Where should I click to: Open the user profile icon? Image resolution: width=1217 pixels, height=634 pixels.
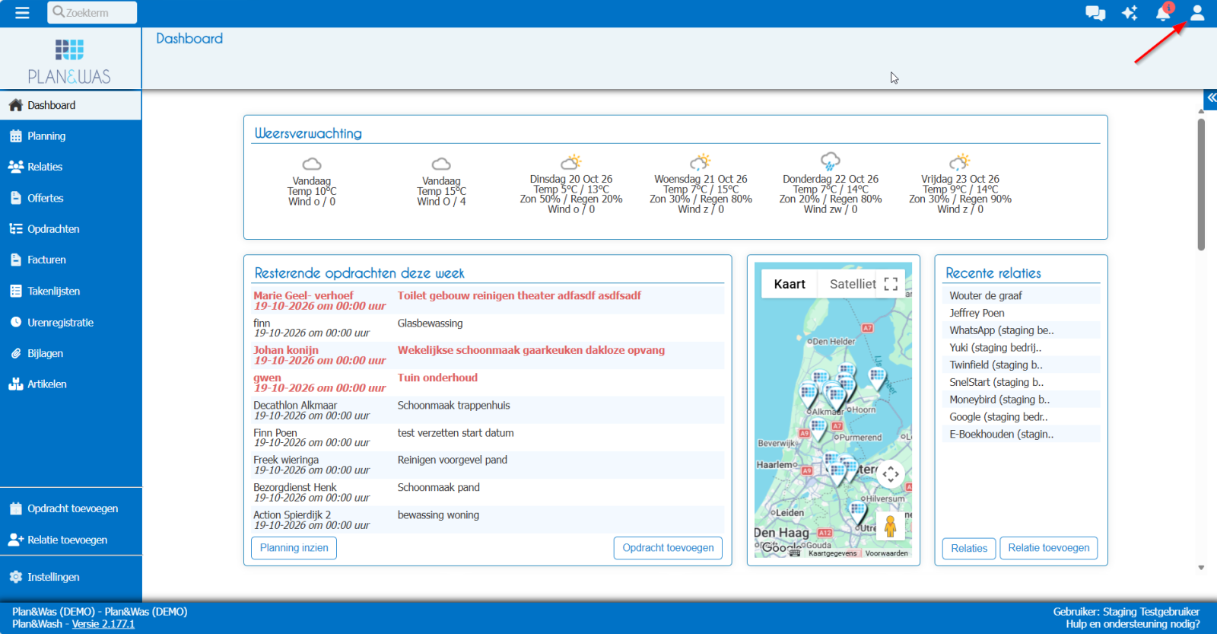[x=1197, y=13]
